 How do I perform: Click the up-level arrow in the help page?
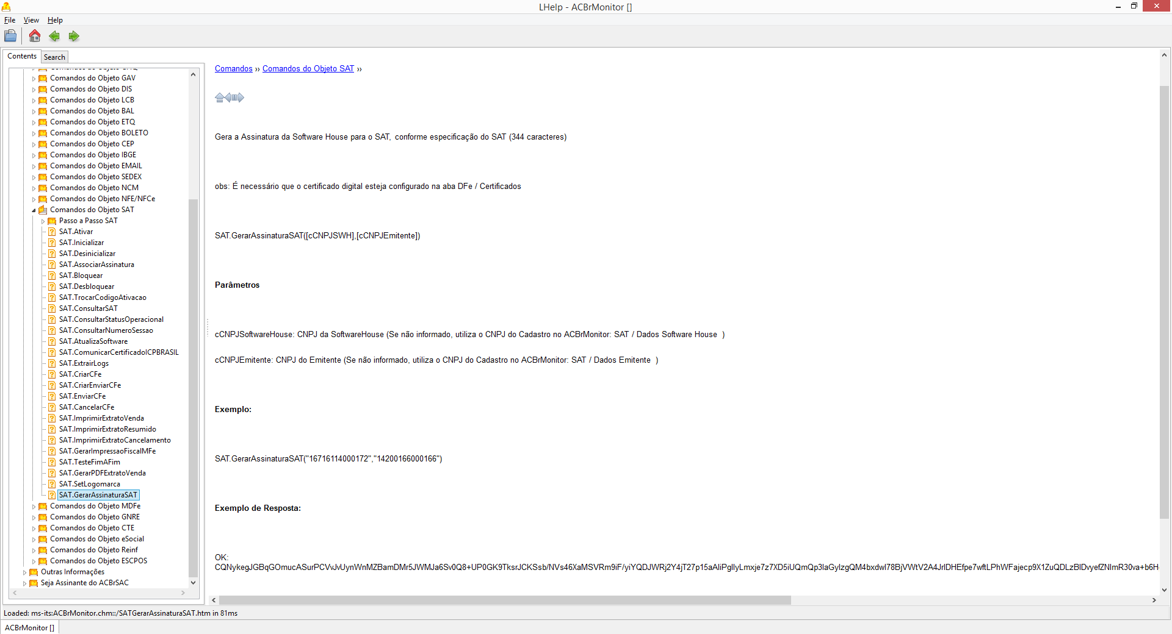219,98
